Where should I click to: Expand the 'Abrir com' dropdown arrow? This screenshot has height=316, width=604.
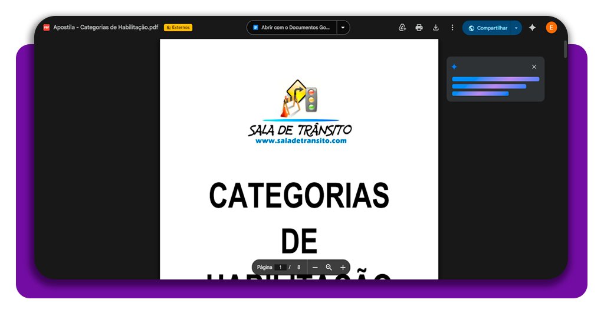[x=343, y=28]
